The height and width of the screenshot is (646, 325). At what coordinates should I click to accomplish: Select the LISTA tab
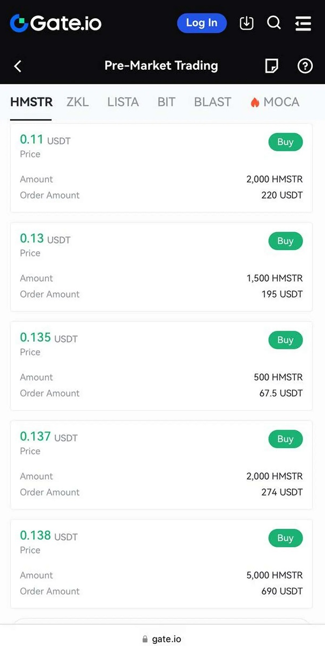click(123, 102)
